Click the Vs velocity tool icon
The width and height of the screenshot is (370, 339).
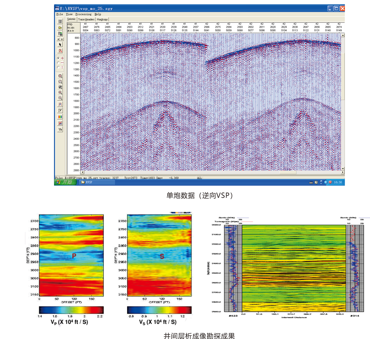[60, 129]
